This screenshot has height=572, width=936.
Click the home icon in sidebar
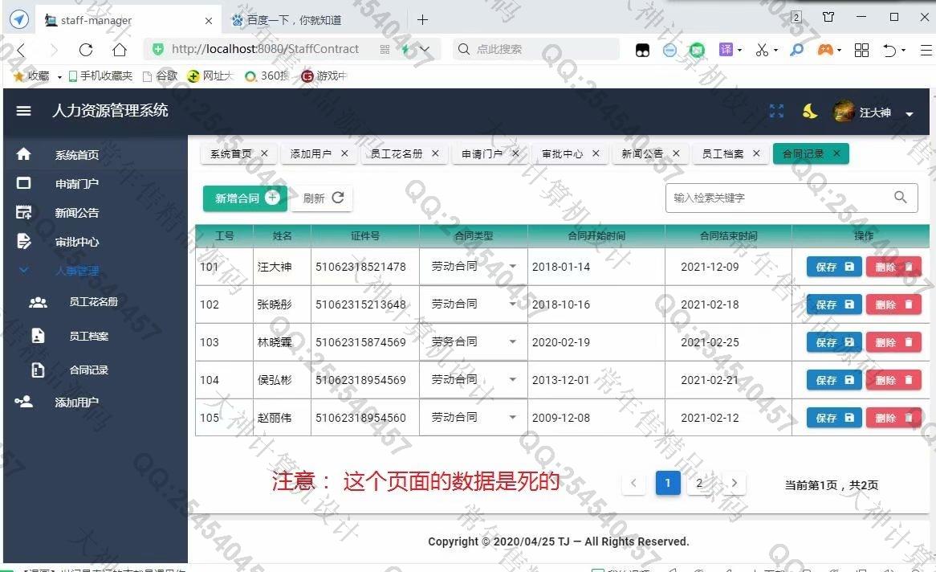(23, 154)
